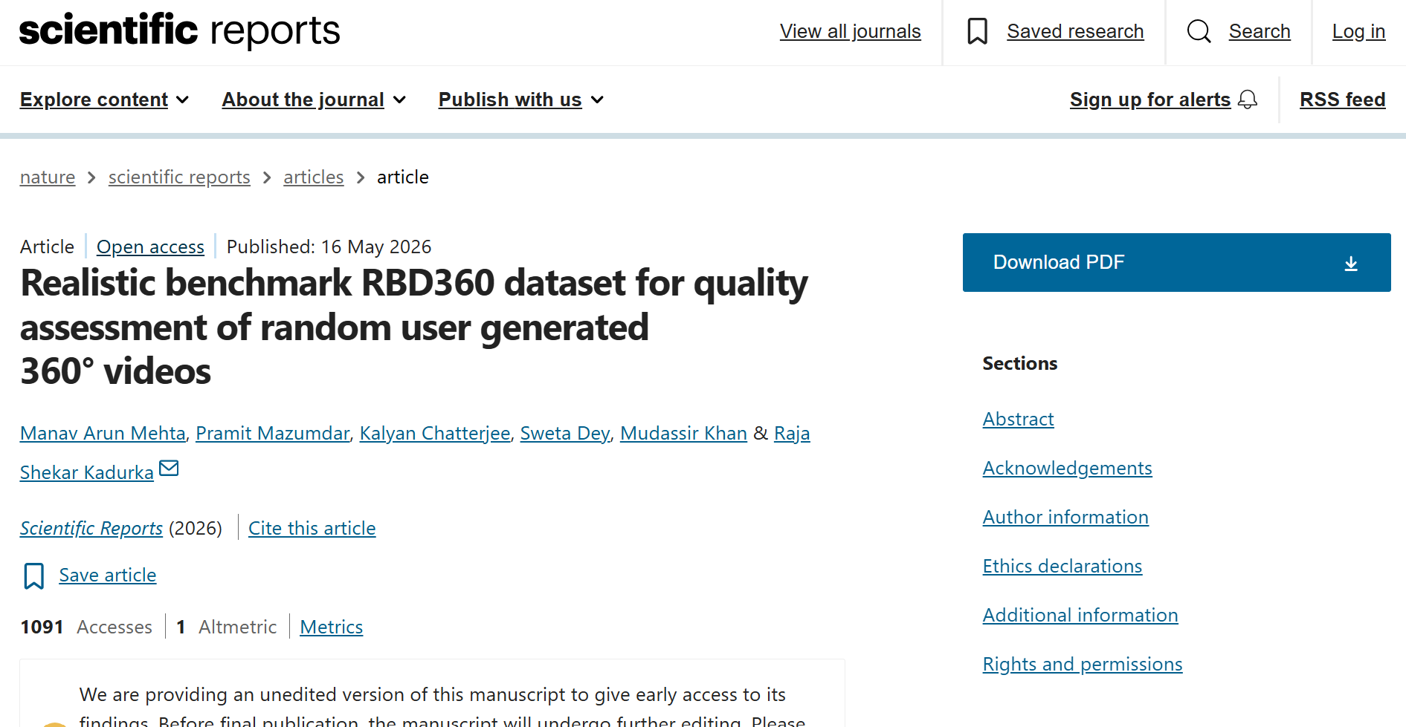
Task: Open author Sweta Dey
Action: tap(565, 433)
